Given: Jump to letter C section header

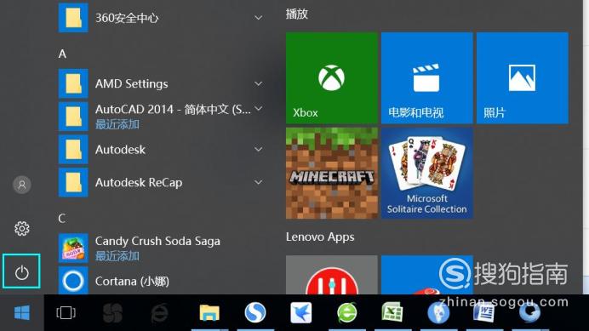Looking at the screenshot, I should click(x=62, y=219).
